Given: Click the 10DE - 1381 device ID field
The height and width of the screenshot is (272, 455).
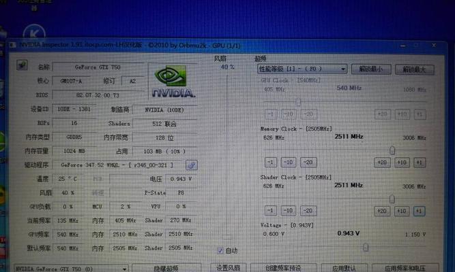Looking at the screenshot, I should click(x=74, y=109).
